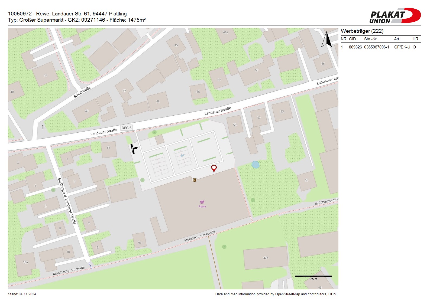This screenshot has width=430, height=304.
Task: Select the QID column header
Action: [352, 39]
